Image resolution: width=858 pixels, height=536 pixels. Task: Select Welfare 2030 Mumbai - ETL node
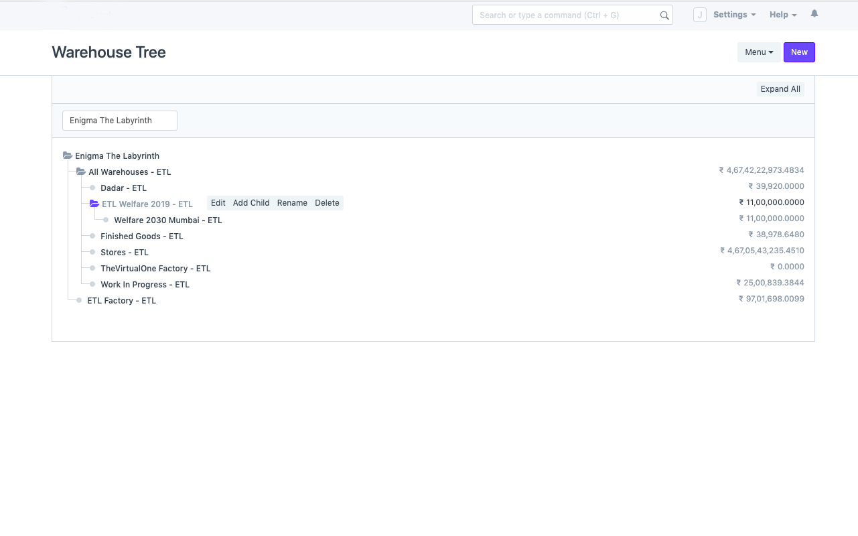pyautogui.click(x=168, y=220)
